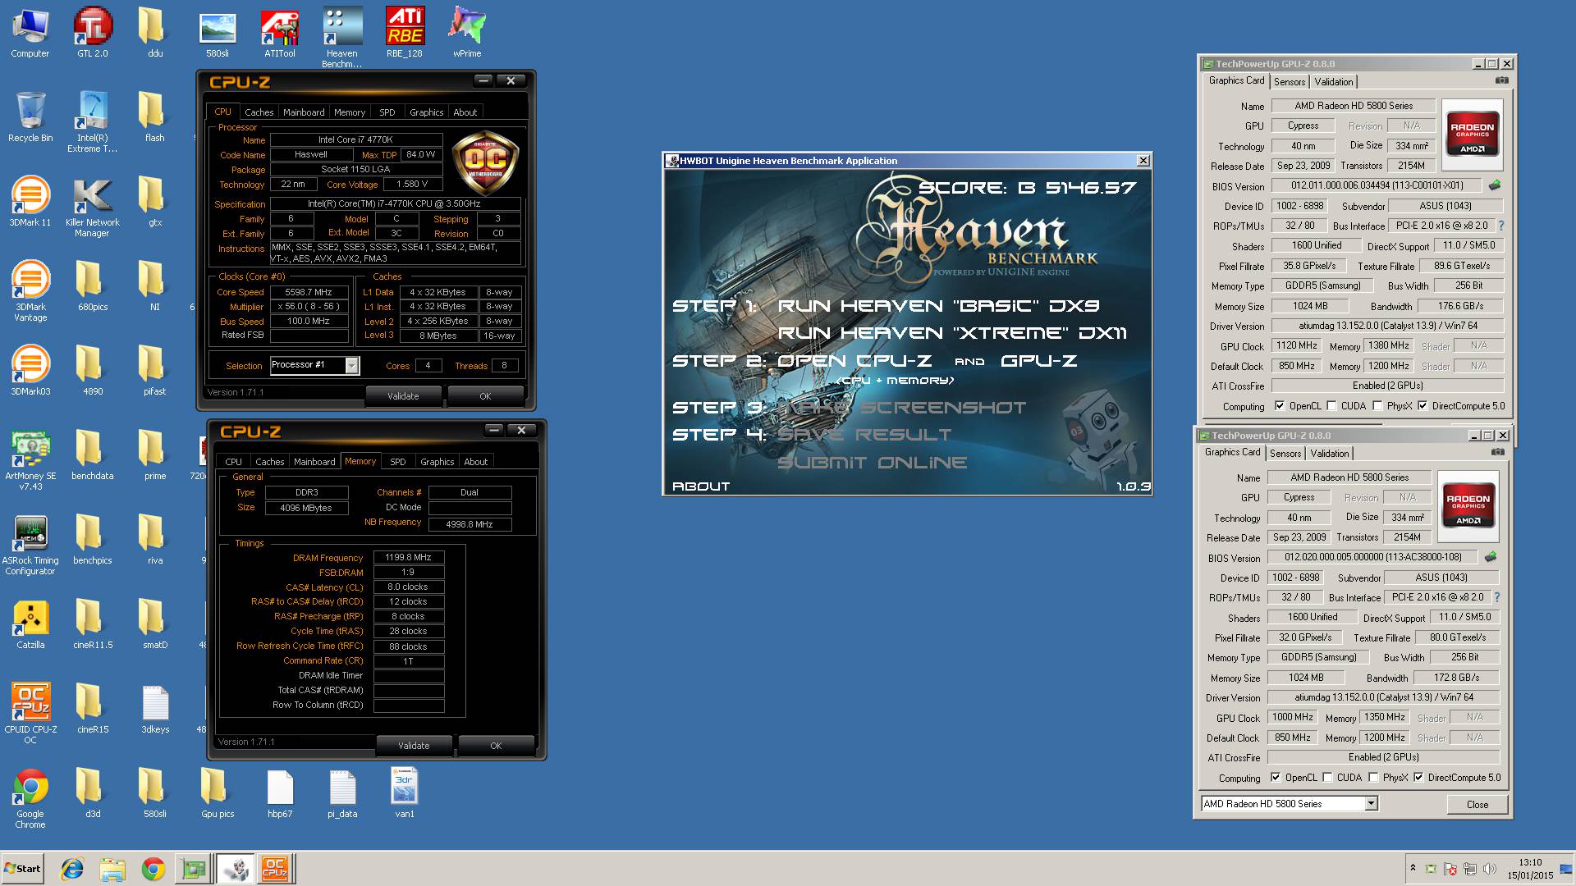Open the benchdata folder on desktop
The image size is (1576, 886).
(x=93, y=455)
